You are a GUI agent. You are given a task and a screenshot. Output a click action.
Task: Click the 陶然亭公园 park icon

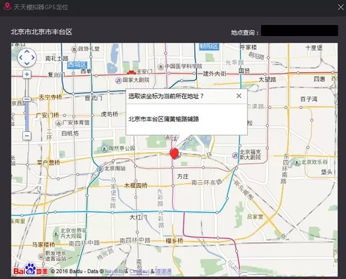tap(104, 149)
